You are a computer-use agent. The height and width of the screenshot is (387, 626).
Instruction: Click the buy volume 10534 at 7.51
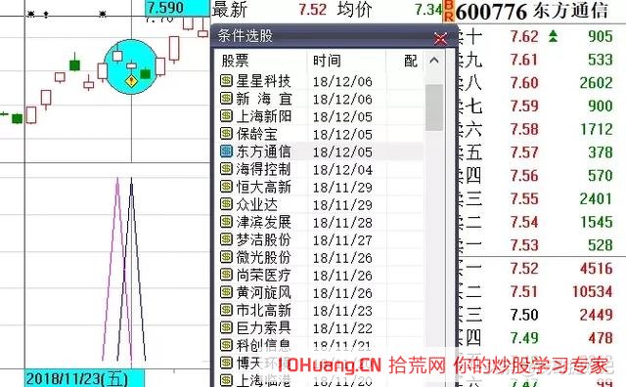pos(593,291)
